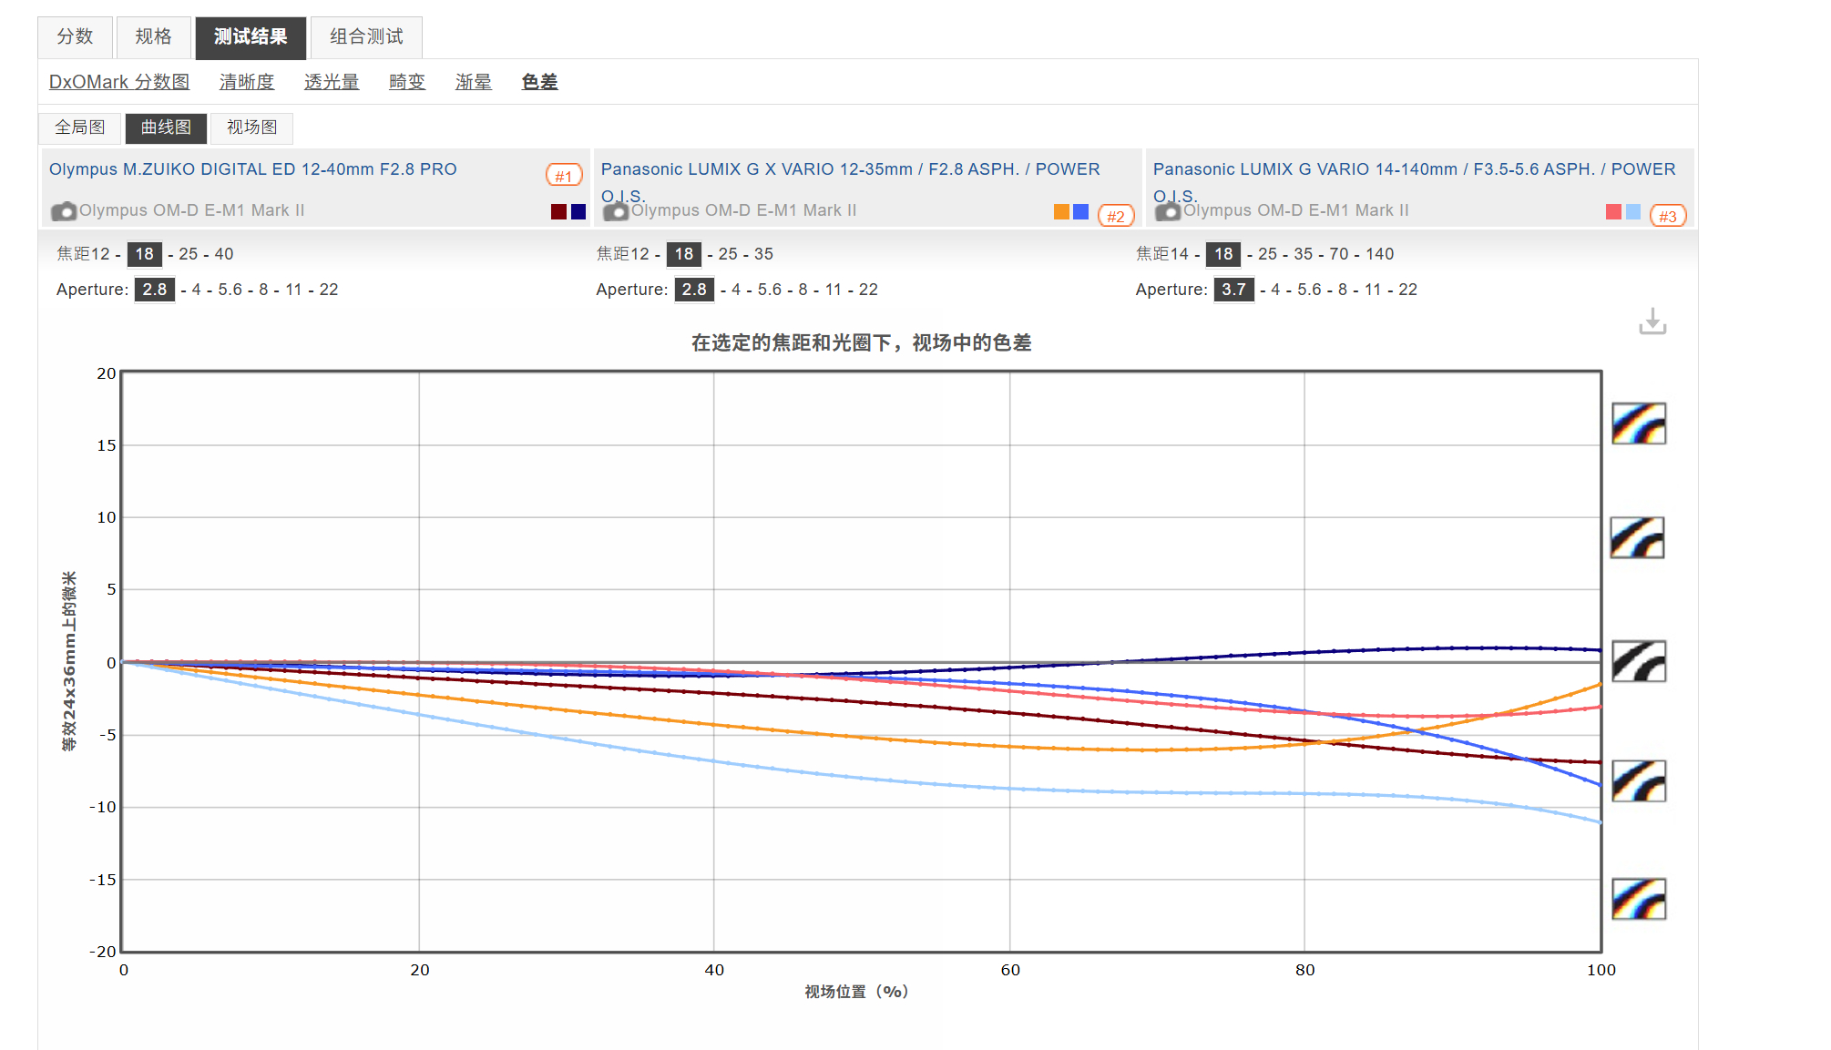Select focal length 14 for Panasonic 14-140mm
This screenshot has height=1050, width=1831.
(1180, 254)
